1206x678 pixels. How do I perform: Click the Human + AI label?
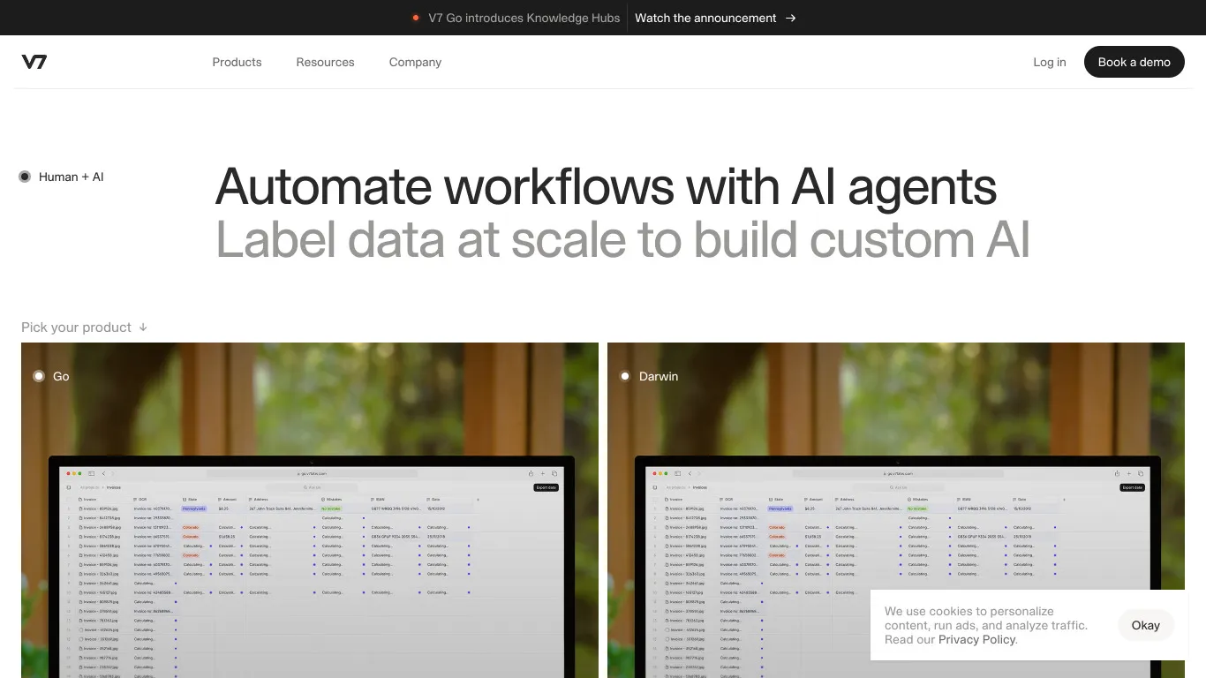72,177
